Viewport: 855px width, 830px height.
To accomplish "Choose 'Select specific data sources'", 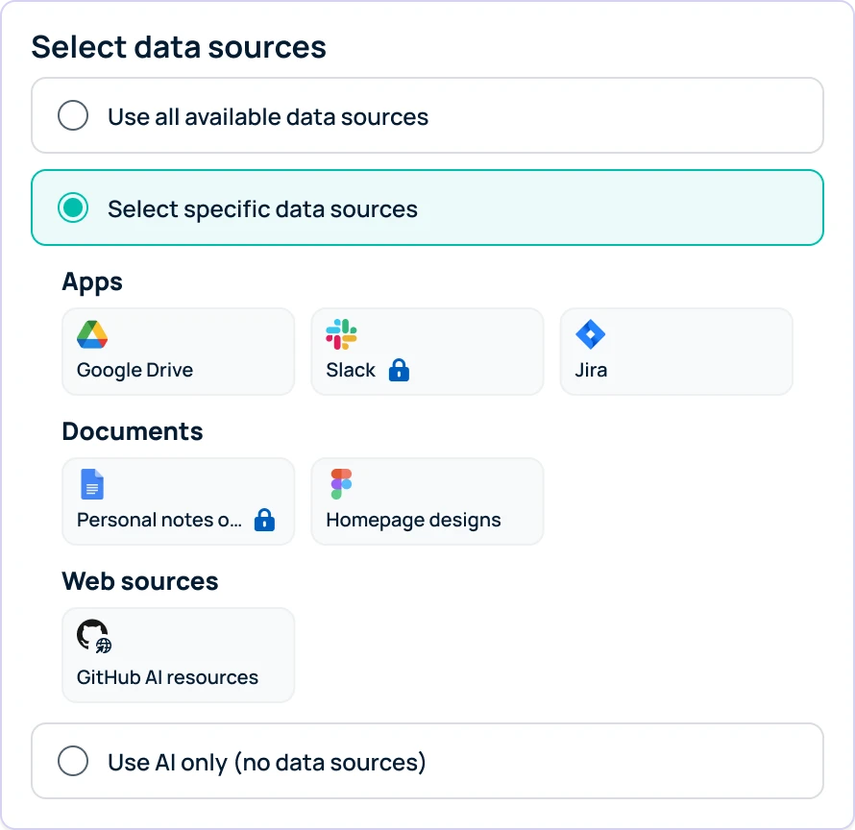I will 73,207.
